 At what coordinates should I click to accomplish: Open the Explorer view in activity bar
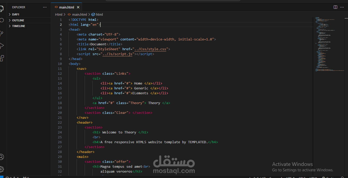point(1,9)
